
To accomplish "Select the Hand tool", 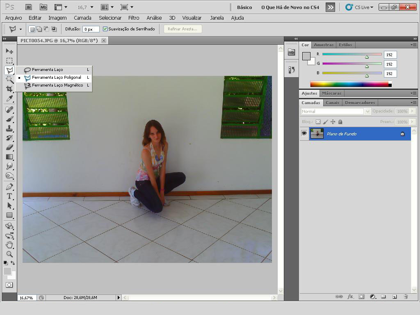I will 9,244.
